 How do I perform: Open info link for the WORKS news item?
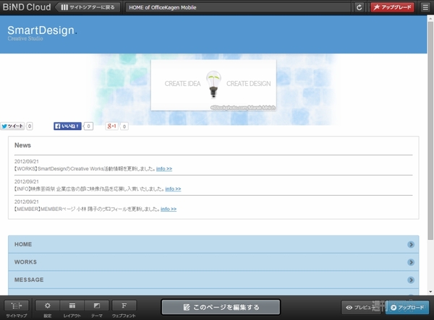(164, 168)
